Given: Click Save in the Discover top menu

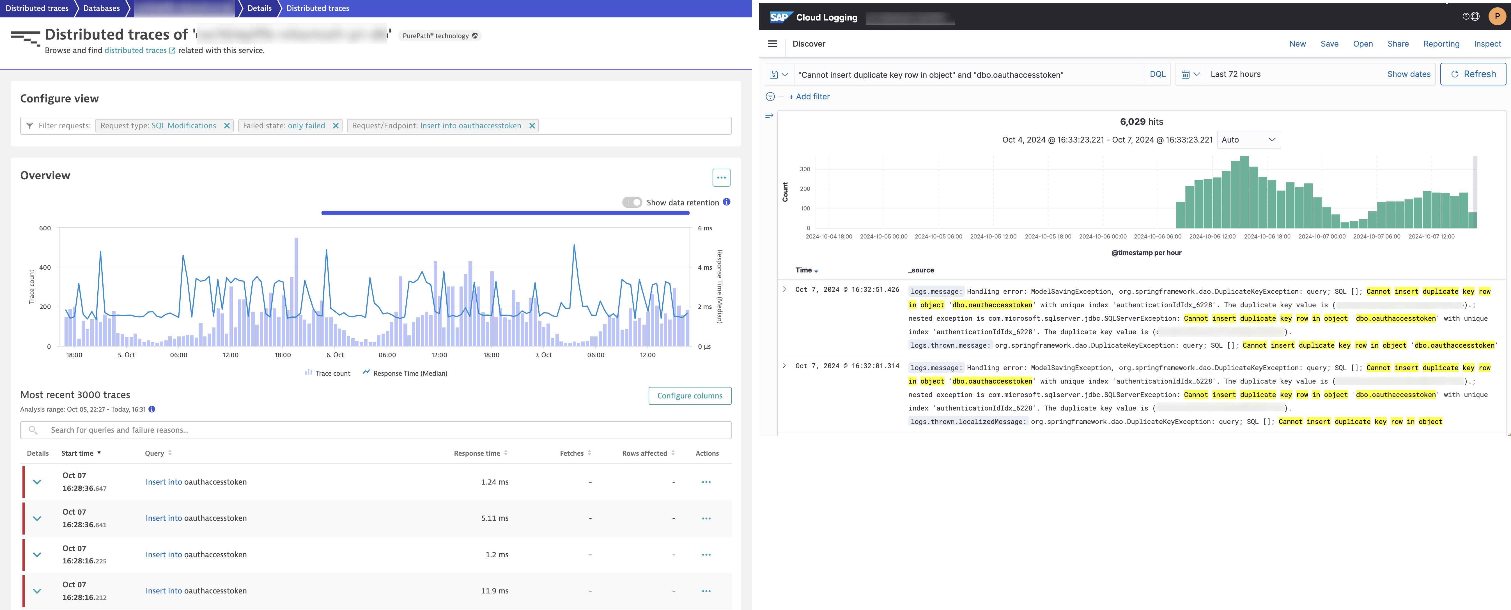Looking at the screenshot, I should point(1329,44).
